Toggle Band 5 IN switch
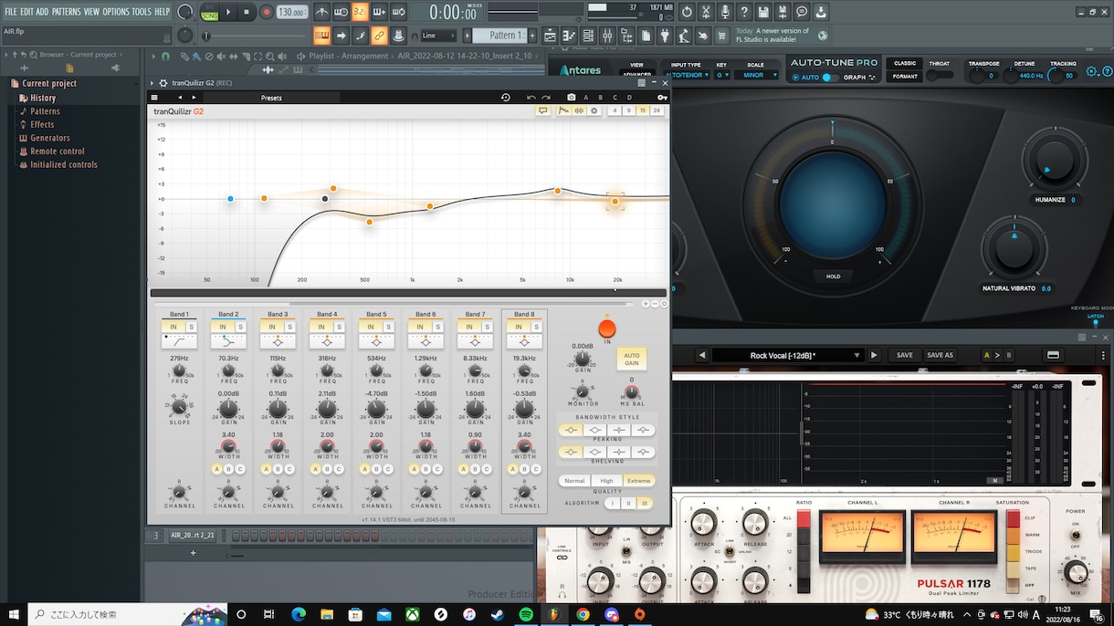This screenshot has height=626, width=1114. click(x=371, y=327)
